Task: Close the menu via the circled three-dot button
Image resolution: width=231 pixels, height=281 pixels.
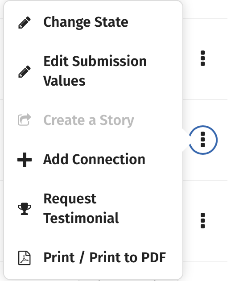Action: pyautogui.click(x=203, y=140)
